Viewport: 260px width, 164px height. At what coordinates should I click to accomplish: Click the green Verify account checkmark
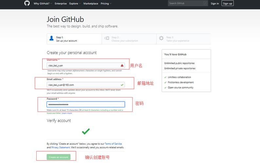pos(86,131)
